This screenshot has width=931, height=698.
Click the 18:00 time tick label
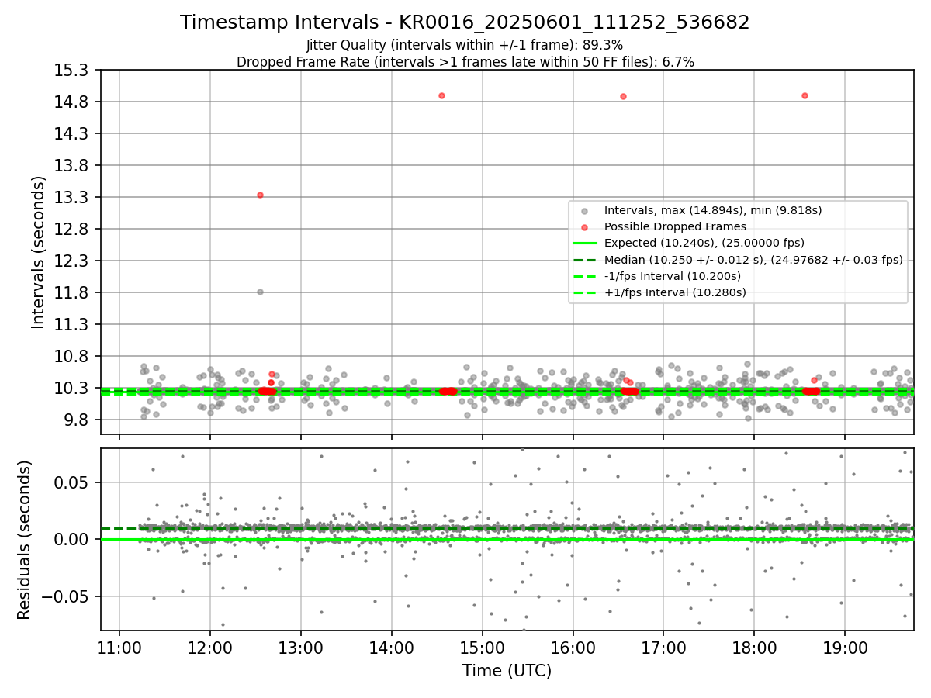(x=754, y=647)
